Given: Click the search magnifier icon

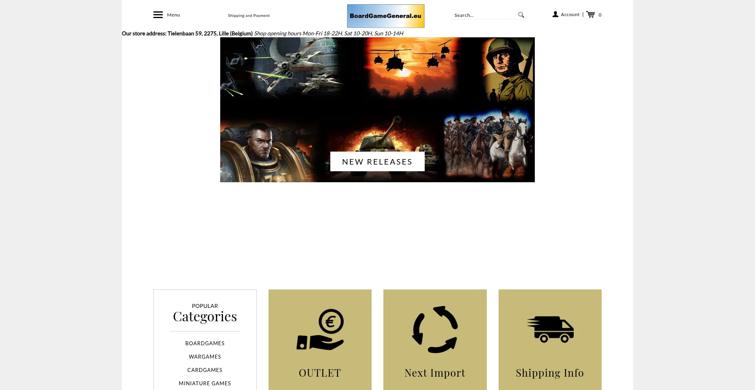Looking at the screenshot, I should (x=521, y=15).
